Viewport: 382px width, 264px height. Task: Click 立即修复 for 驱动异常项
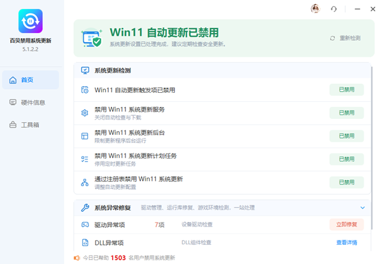pyautogui.click(x=347, y=225)
